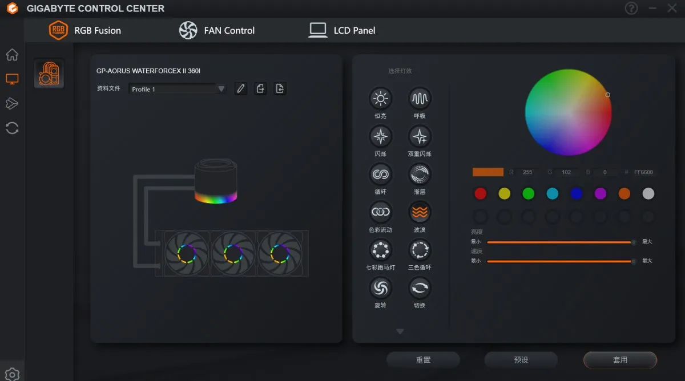Select the 恒亮 static lighting effect
685x381 pixels.
pos(380,99)
